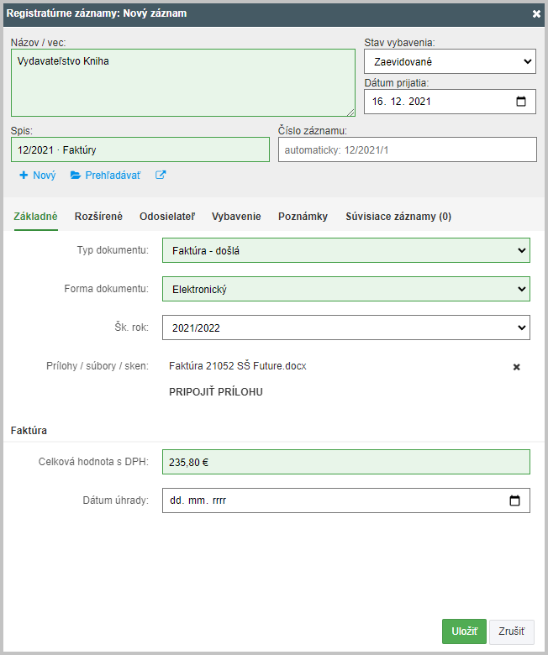
Task: Switch to the Odosielateľ tab
Action: tap(167, 217)
